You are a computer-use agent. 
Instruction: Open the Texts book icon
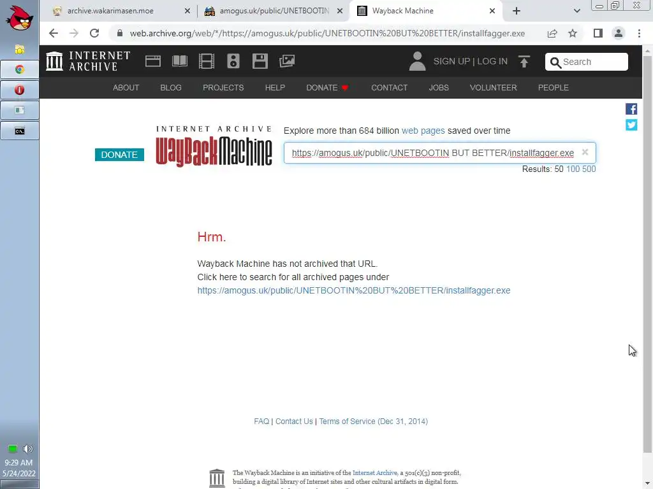180,61
